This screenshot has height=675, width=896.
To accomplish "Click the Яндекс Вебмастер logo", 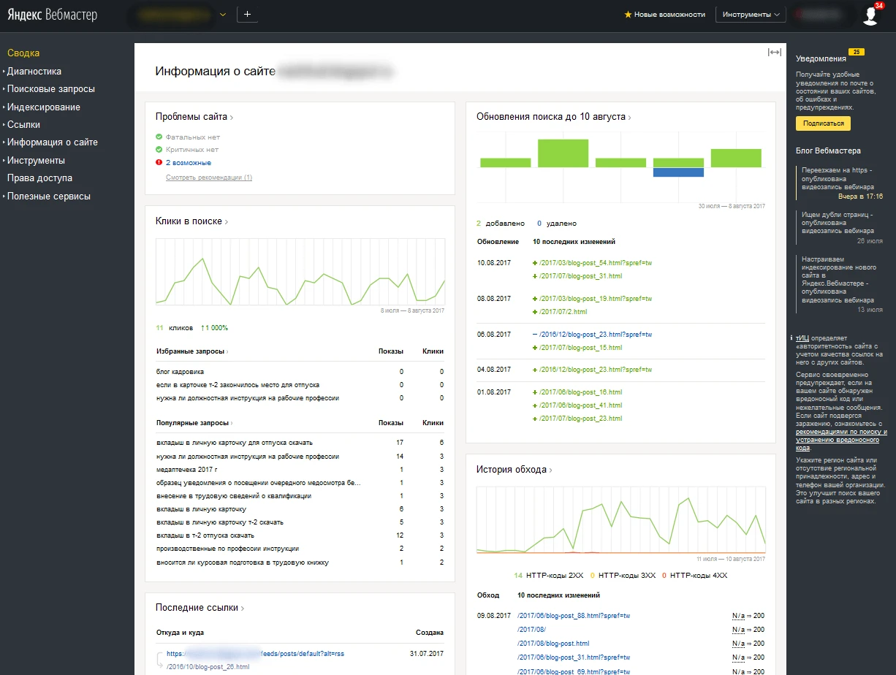I will [53, 15].
